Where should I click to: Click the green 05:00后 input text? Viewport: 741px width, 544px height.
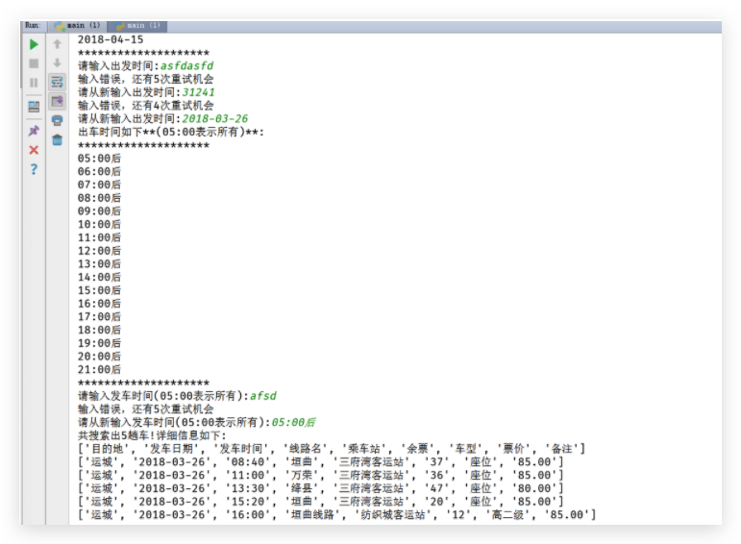[293, 422]
